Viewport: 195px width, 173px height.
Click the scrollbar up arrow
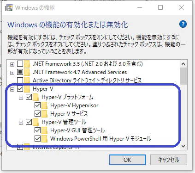[183, 64]
